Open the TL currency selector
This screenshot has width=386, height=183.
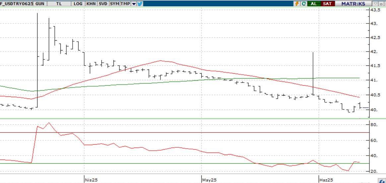(x=59, y=4)
